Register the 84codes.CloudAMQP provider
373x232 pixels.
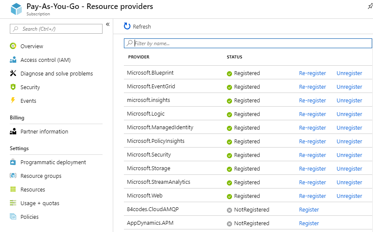[309, 210]
